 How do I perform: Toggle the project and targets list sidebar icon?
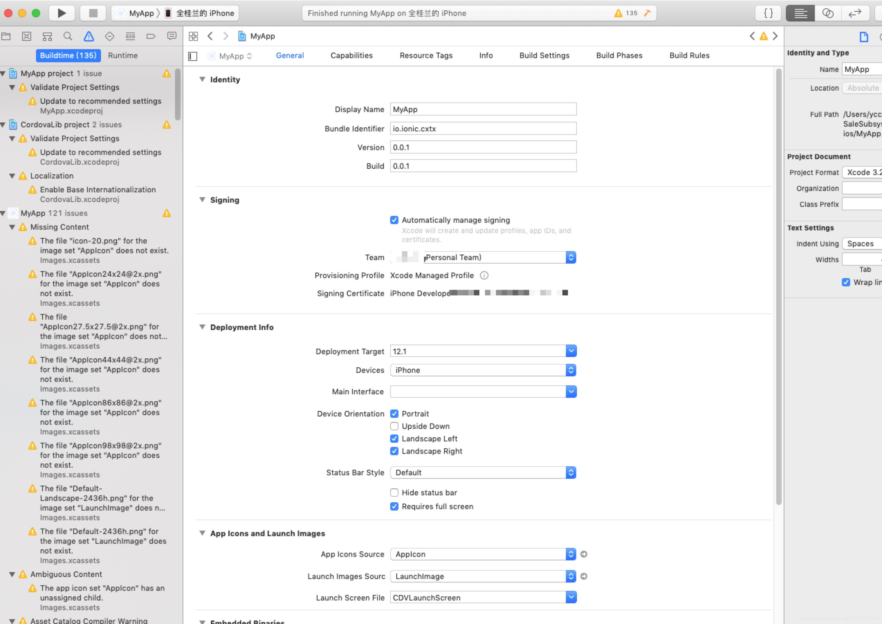[192, 56]
